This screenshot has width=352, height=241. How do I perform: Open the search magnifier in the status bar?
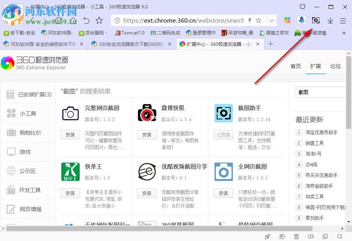[x=339, y=236]
